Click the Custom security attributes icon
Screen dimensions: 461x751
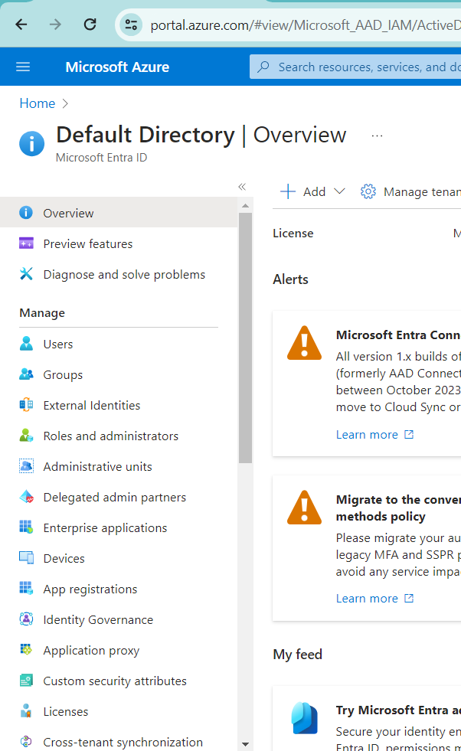click(x=26, y=680)
